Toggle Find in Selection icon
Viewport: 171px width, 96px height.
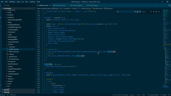click(x=156, y=12)
